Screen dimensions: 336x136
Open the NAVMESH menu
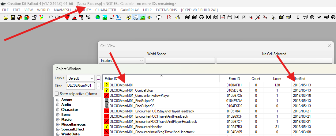(62, 10)
